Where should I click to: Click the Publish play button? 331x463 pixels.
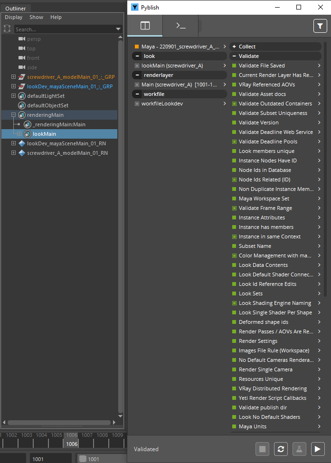point(318,449)
